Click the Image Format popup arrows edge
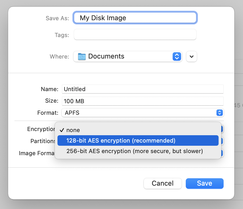This screenshot has width=243, height=209. coord(222,153)
